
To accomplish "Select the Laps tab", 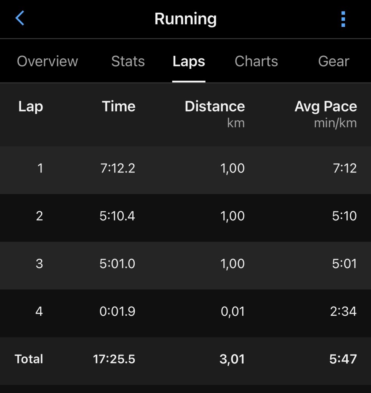I will point(189,61).
